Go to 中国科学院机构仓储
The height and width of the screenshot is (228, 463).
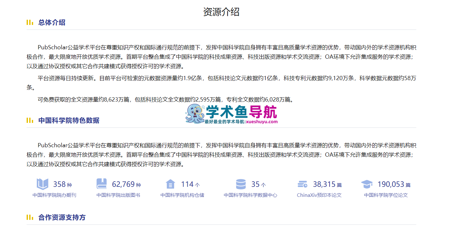click(182, 195)
